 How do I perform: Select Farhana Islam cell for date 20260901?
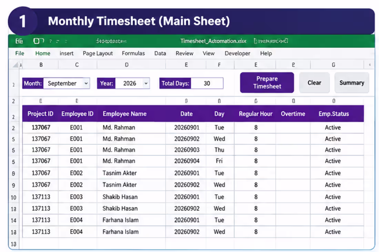[131, 220]
